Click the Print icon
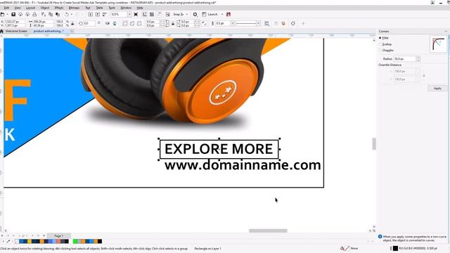Viewport: 450px width, 253px height. pos(34,14)
